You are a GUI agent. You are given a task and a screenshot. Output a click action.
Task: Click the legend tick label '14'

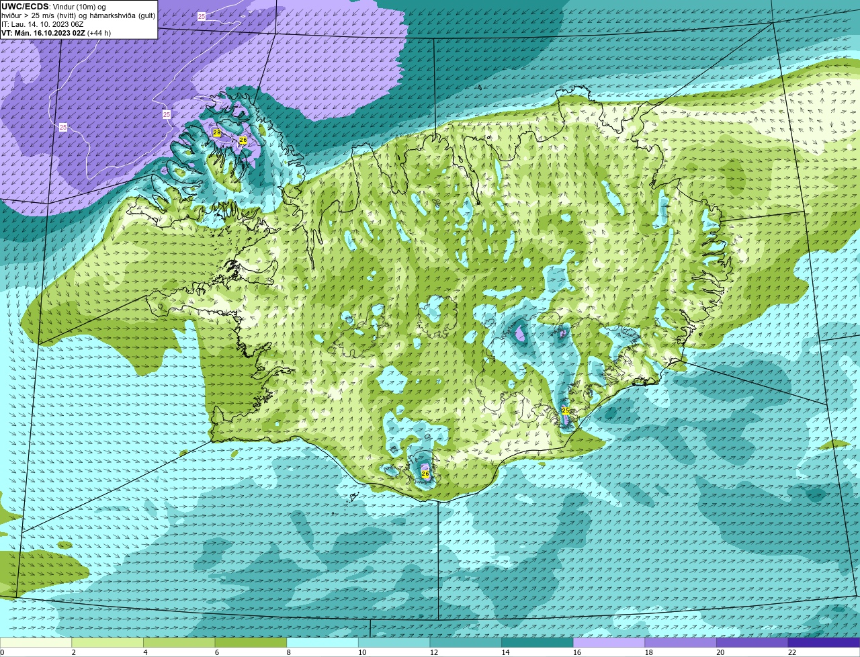505,652
